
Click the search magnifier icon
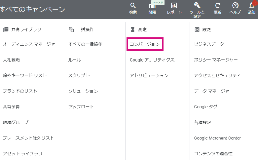tap(133, 5)
